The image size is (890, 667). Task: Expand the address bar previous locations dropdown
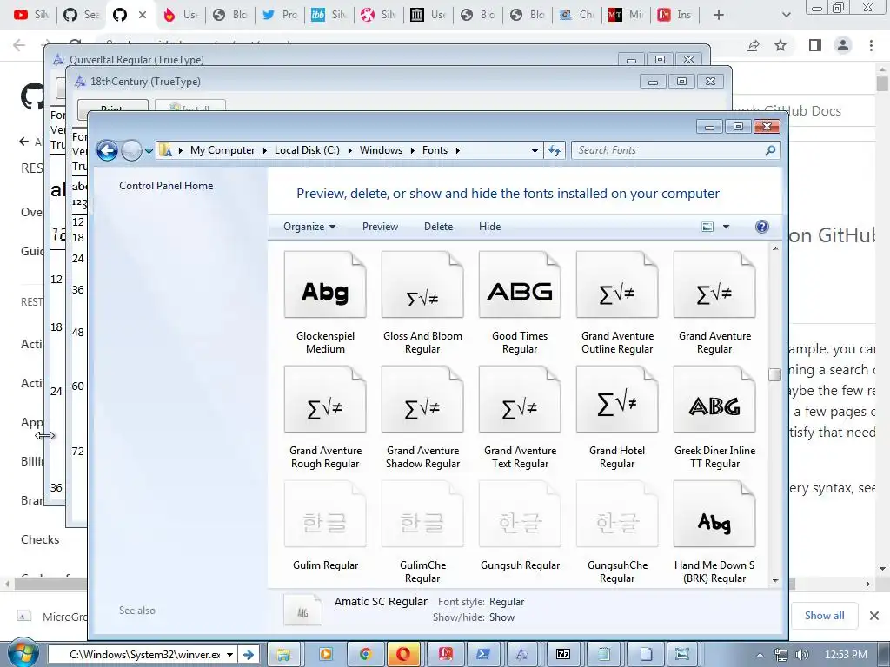pyautogui.click(x=535, y=151)
